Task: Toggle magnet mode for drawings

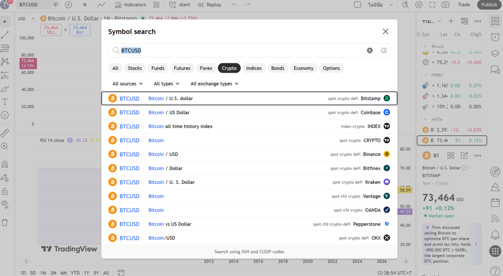Action: [5, 164]
